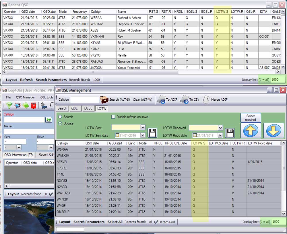The width and height of the screenshot is (287, 234).
Task: Focus the Callsign field in QSL Management
Action: 85,100
